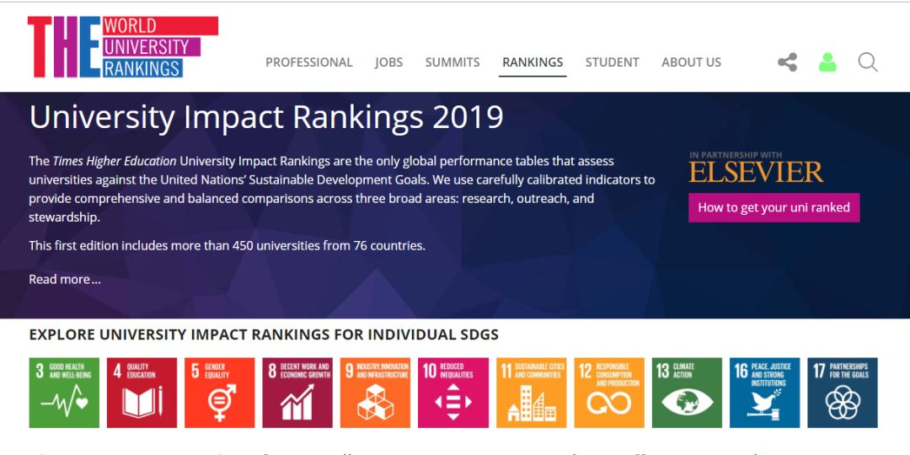This screenshot has height=455, width=910.
Task: Click 'How to get your uni ranked' button
Action: point(773,207)
